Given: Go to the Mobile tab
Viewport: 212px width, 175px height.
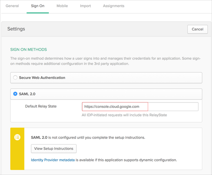Looking at the screenshot, I should point(62,6).
